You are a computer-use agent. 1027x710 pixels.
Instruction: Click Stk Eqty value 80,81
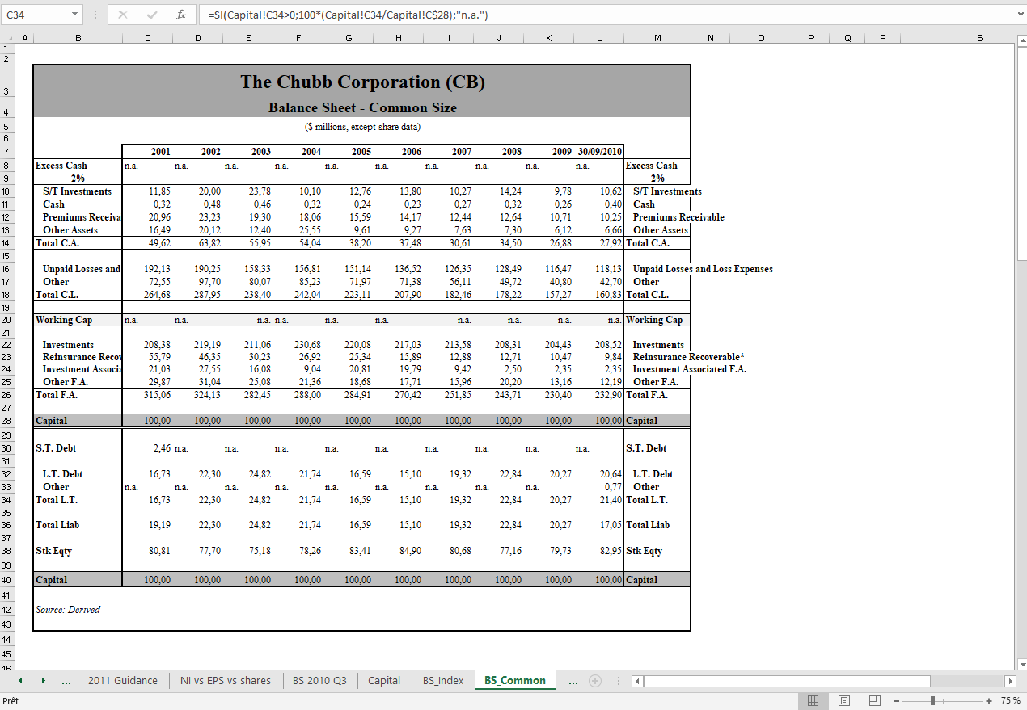click(160, 551)
